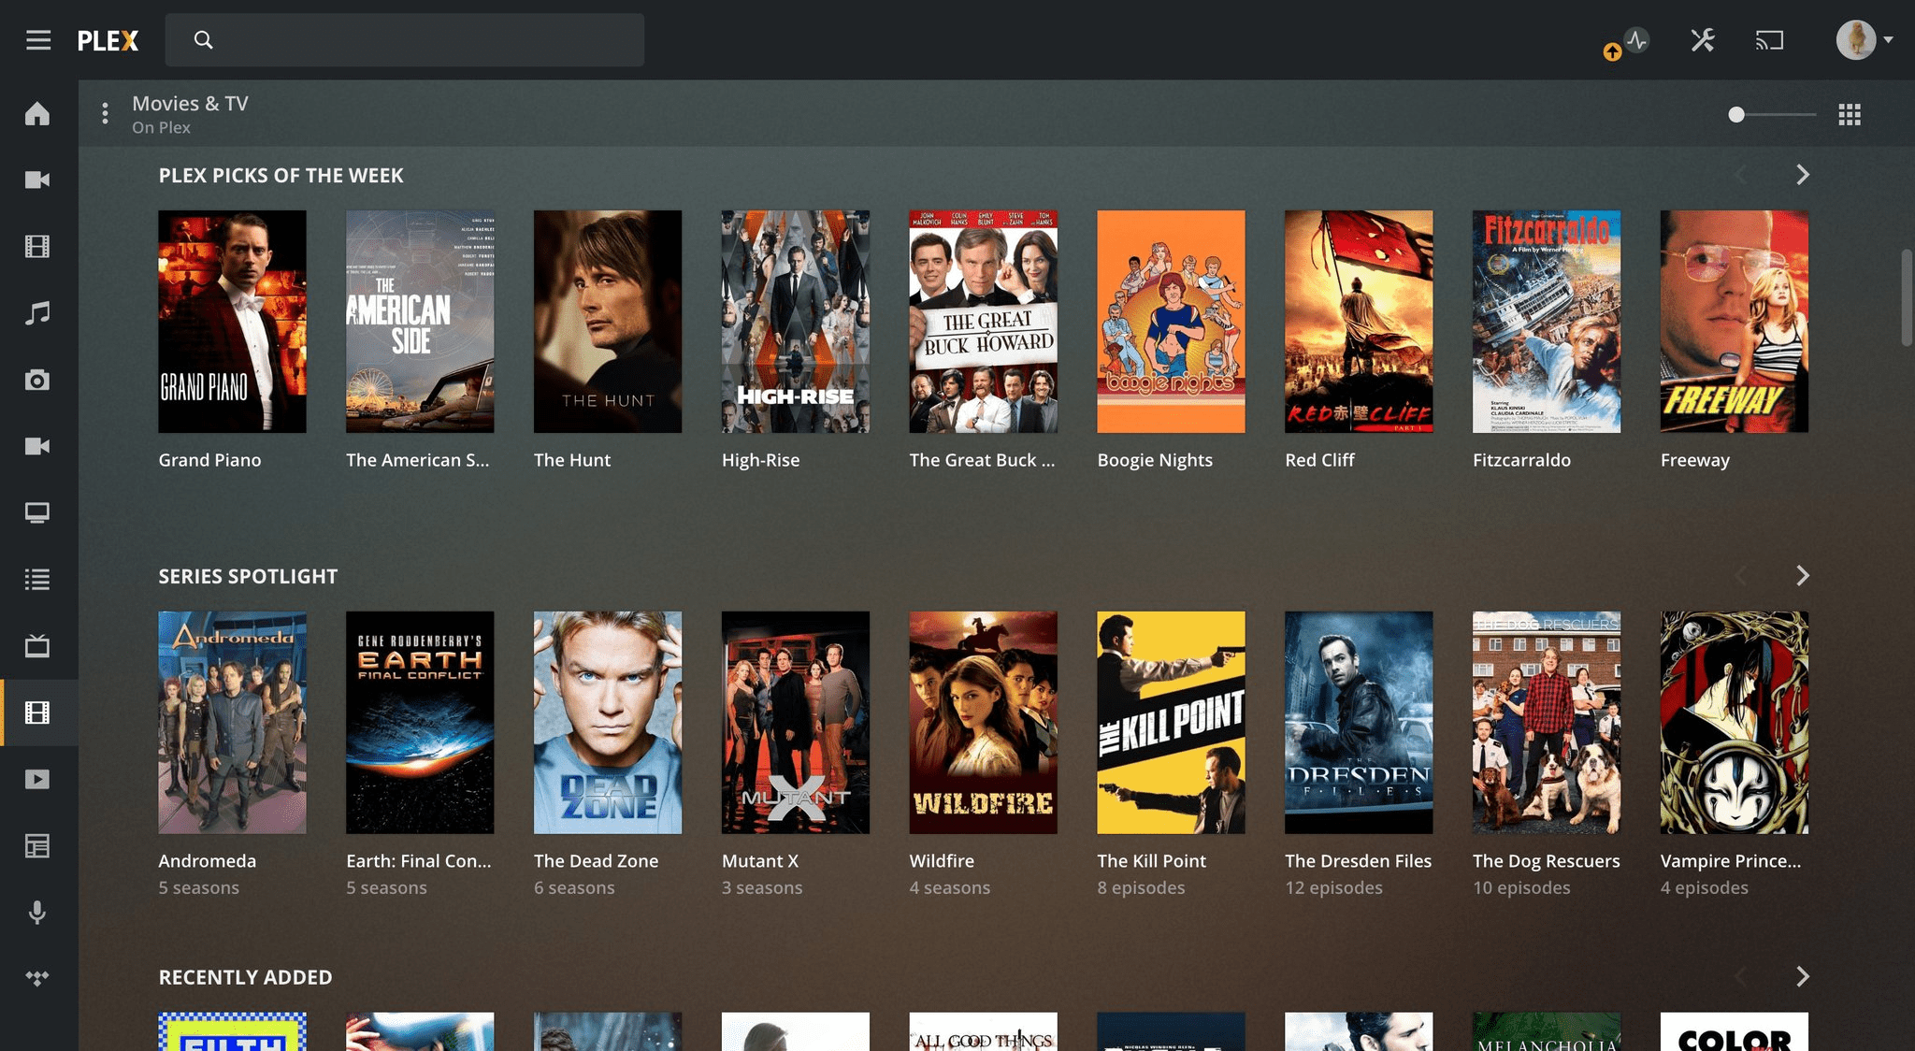Open the music library icon
Viewport: 1915px width, 1051px height.
(37, 313)
